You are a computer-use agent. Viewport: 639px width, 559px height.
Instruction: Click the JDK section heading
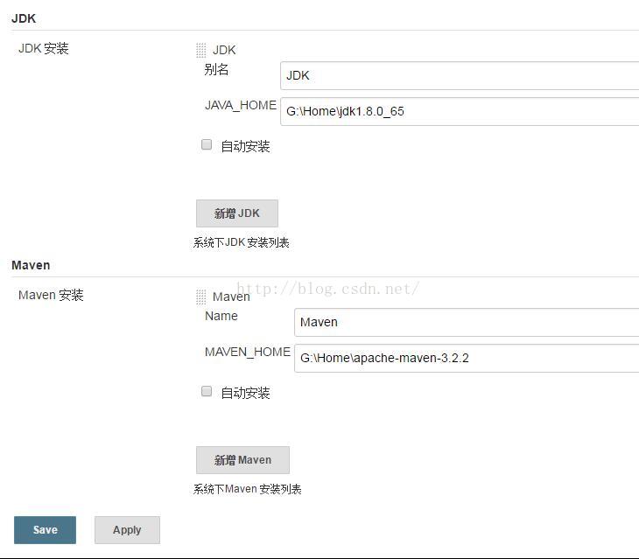click(x=24, y=18)
